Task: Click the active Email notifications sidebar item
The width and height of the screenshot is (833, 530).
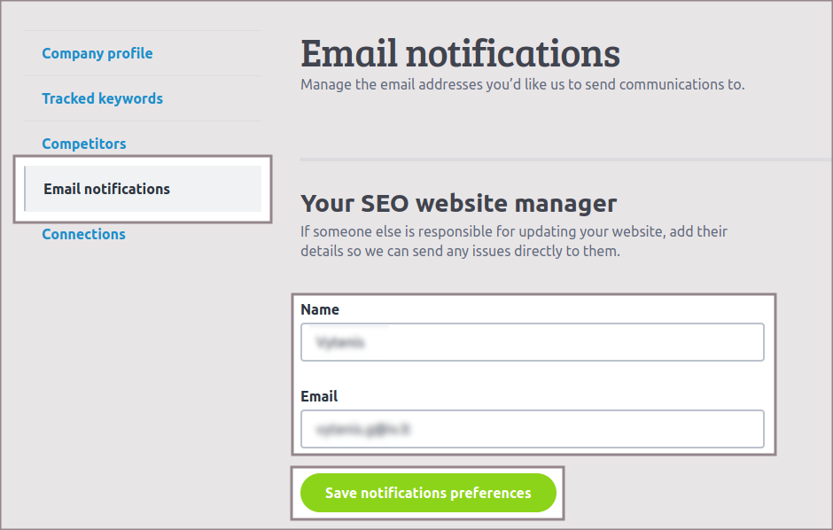Action: (107, 189)
